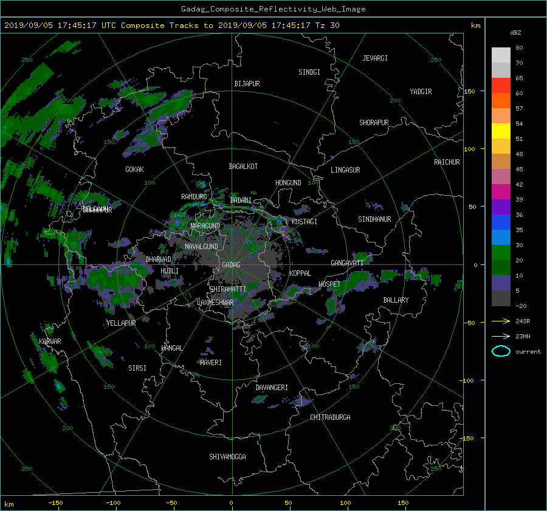This screenshot has width=547, height=511.
Task: Click the red 65 dBZ color swatch
Action: [x=501, y=85]
